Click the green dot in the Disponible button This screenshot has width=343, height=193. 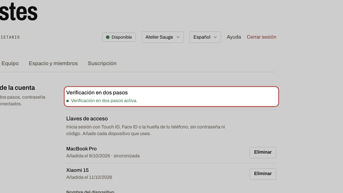click(108, 37)
